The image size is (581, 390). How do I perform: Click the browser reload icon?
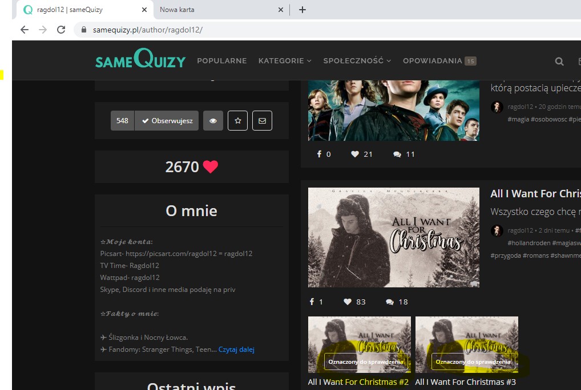pyautogui.click(x=61, y=30)
